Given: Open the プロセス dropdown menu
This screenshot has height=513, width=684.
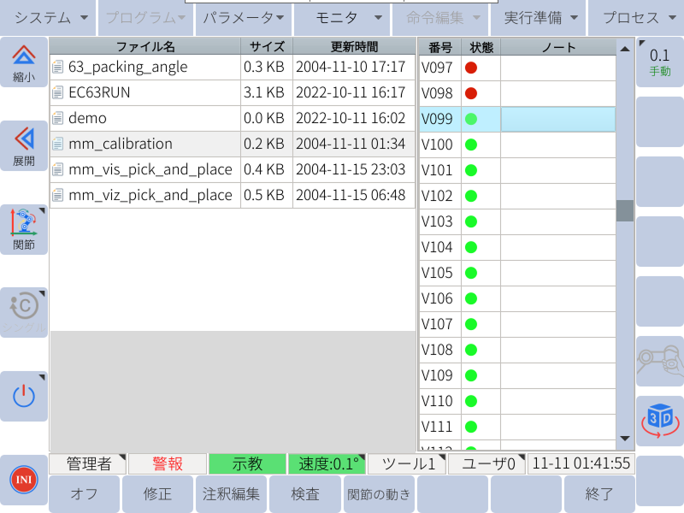Looking at the screenshot, I should pos(636,17).
